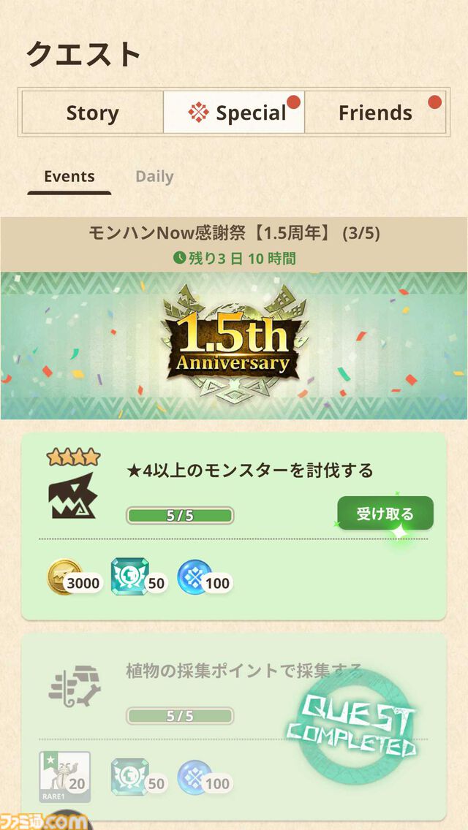
Task: Tap the monster head quest icon
Action: (72, 495)
